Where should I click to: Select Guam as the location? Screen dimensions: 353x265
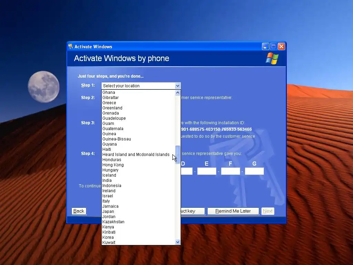pos(138,124)
